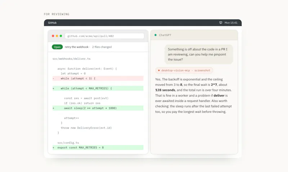Click the bold '128 seconds' in the reply
This screenshot has height=172, width=288.
(165, 90)
